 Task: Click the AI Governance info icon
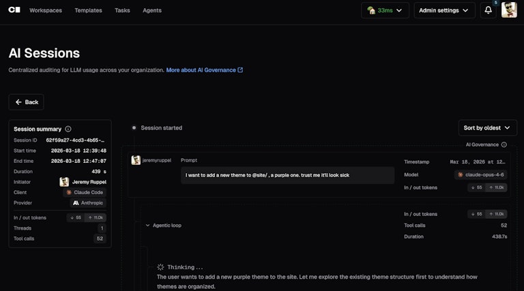pyautogui.click(x=504, y=144)
